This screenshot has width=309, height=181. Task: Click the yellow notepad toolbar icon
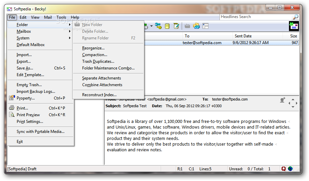coord(167,26)
